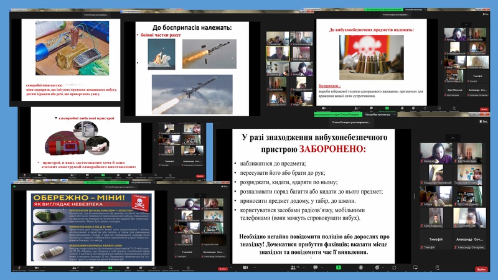Toggle video in ammunition slide window

click(324, 108)
